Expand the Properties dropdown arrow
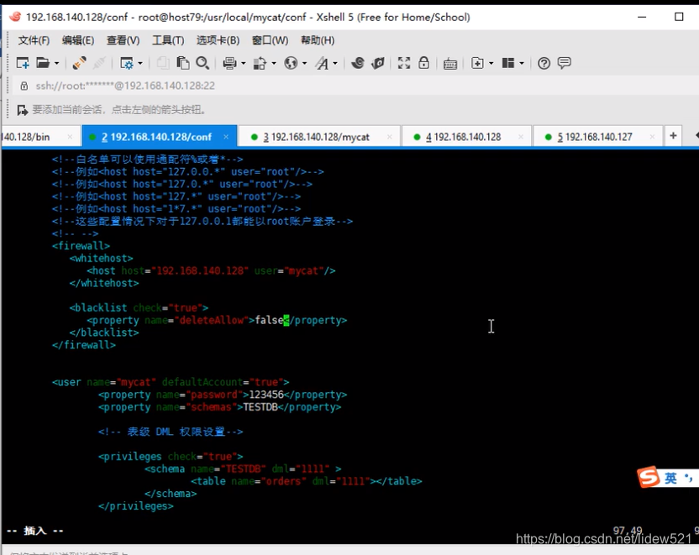This screenshot has height=555, width=699. coord(140,63)
